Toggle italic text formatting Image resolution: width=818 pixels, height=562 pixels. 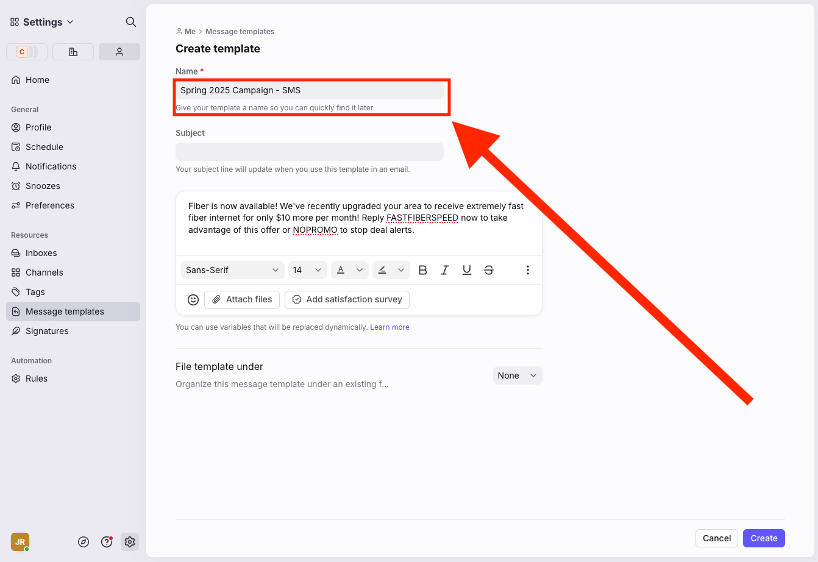tap(445, 270)
